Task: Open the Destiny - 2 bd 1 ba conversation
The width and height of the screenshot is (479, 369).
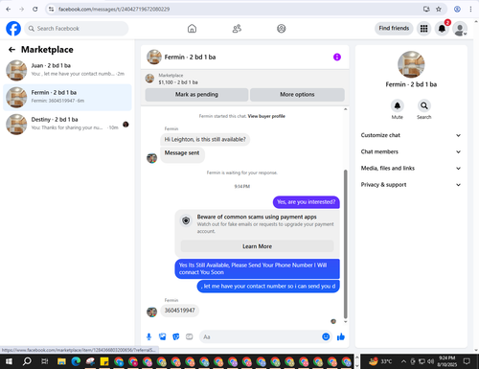Action: (x=67, y=125)
